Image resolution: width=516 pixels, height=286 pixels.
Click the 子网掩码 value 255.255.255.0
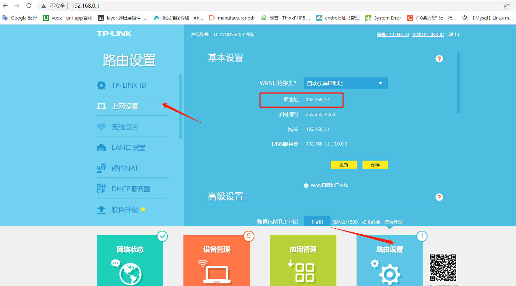click(x=320, y=114)
